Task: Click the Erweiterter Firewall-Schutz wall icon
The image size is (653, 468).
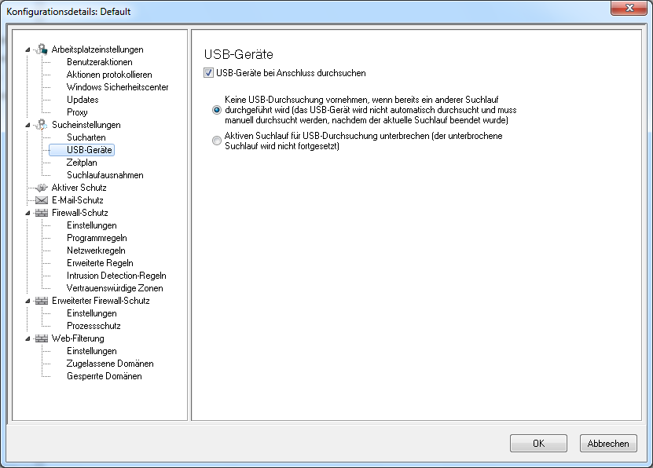Action: (42, 301)
